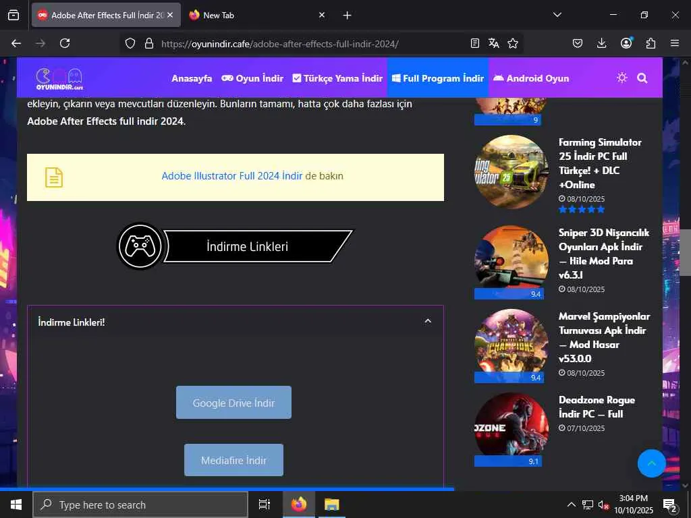Click the Farming Simulator 25 thumbnail
This screenshot has width=691, height=518.
pyautogui.click(x=512, y=172)
